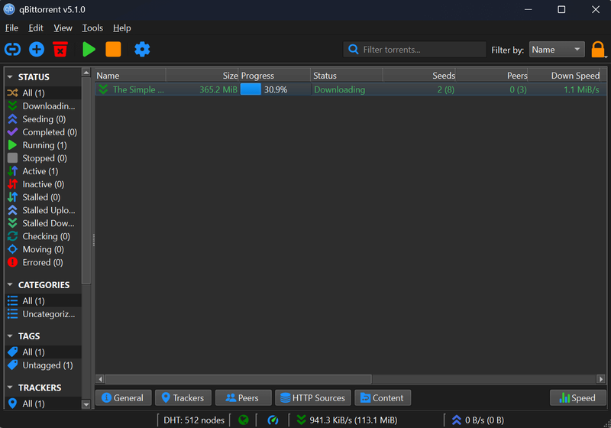Select All (1) under Trackers
The image size is (611, 428).
tap(43, 404)
